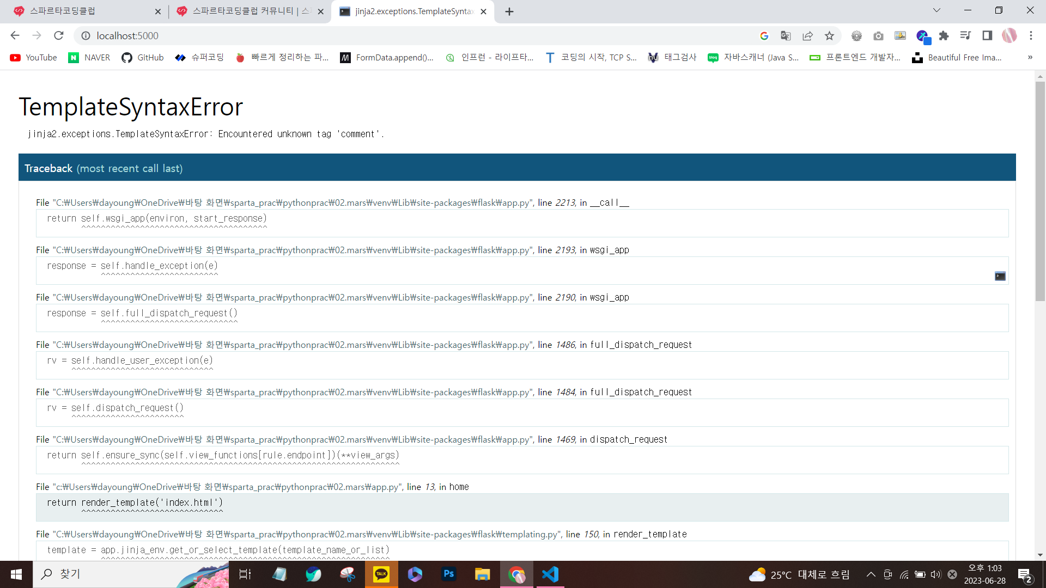Expand frame: rv = self.handle_user_exception(e)

(x=522, y=365)
